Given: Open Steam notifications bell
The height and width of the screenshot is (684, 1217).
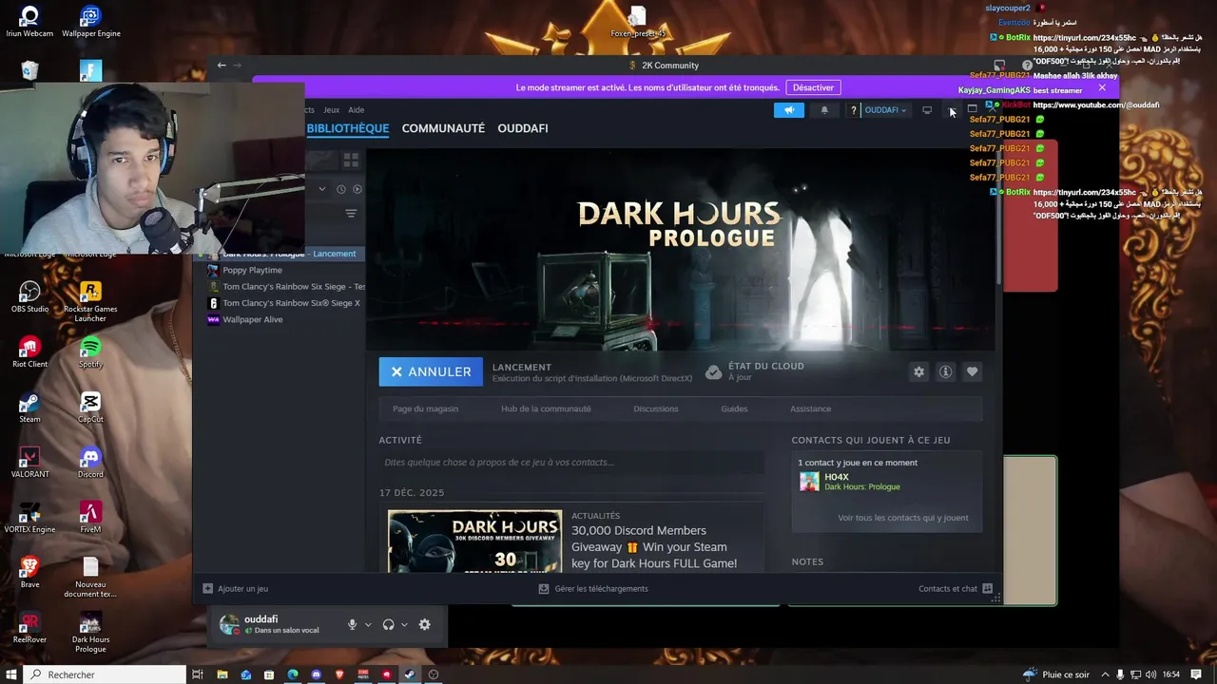Looking at the screenshot, I should [824, 110].
